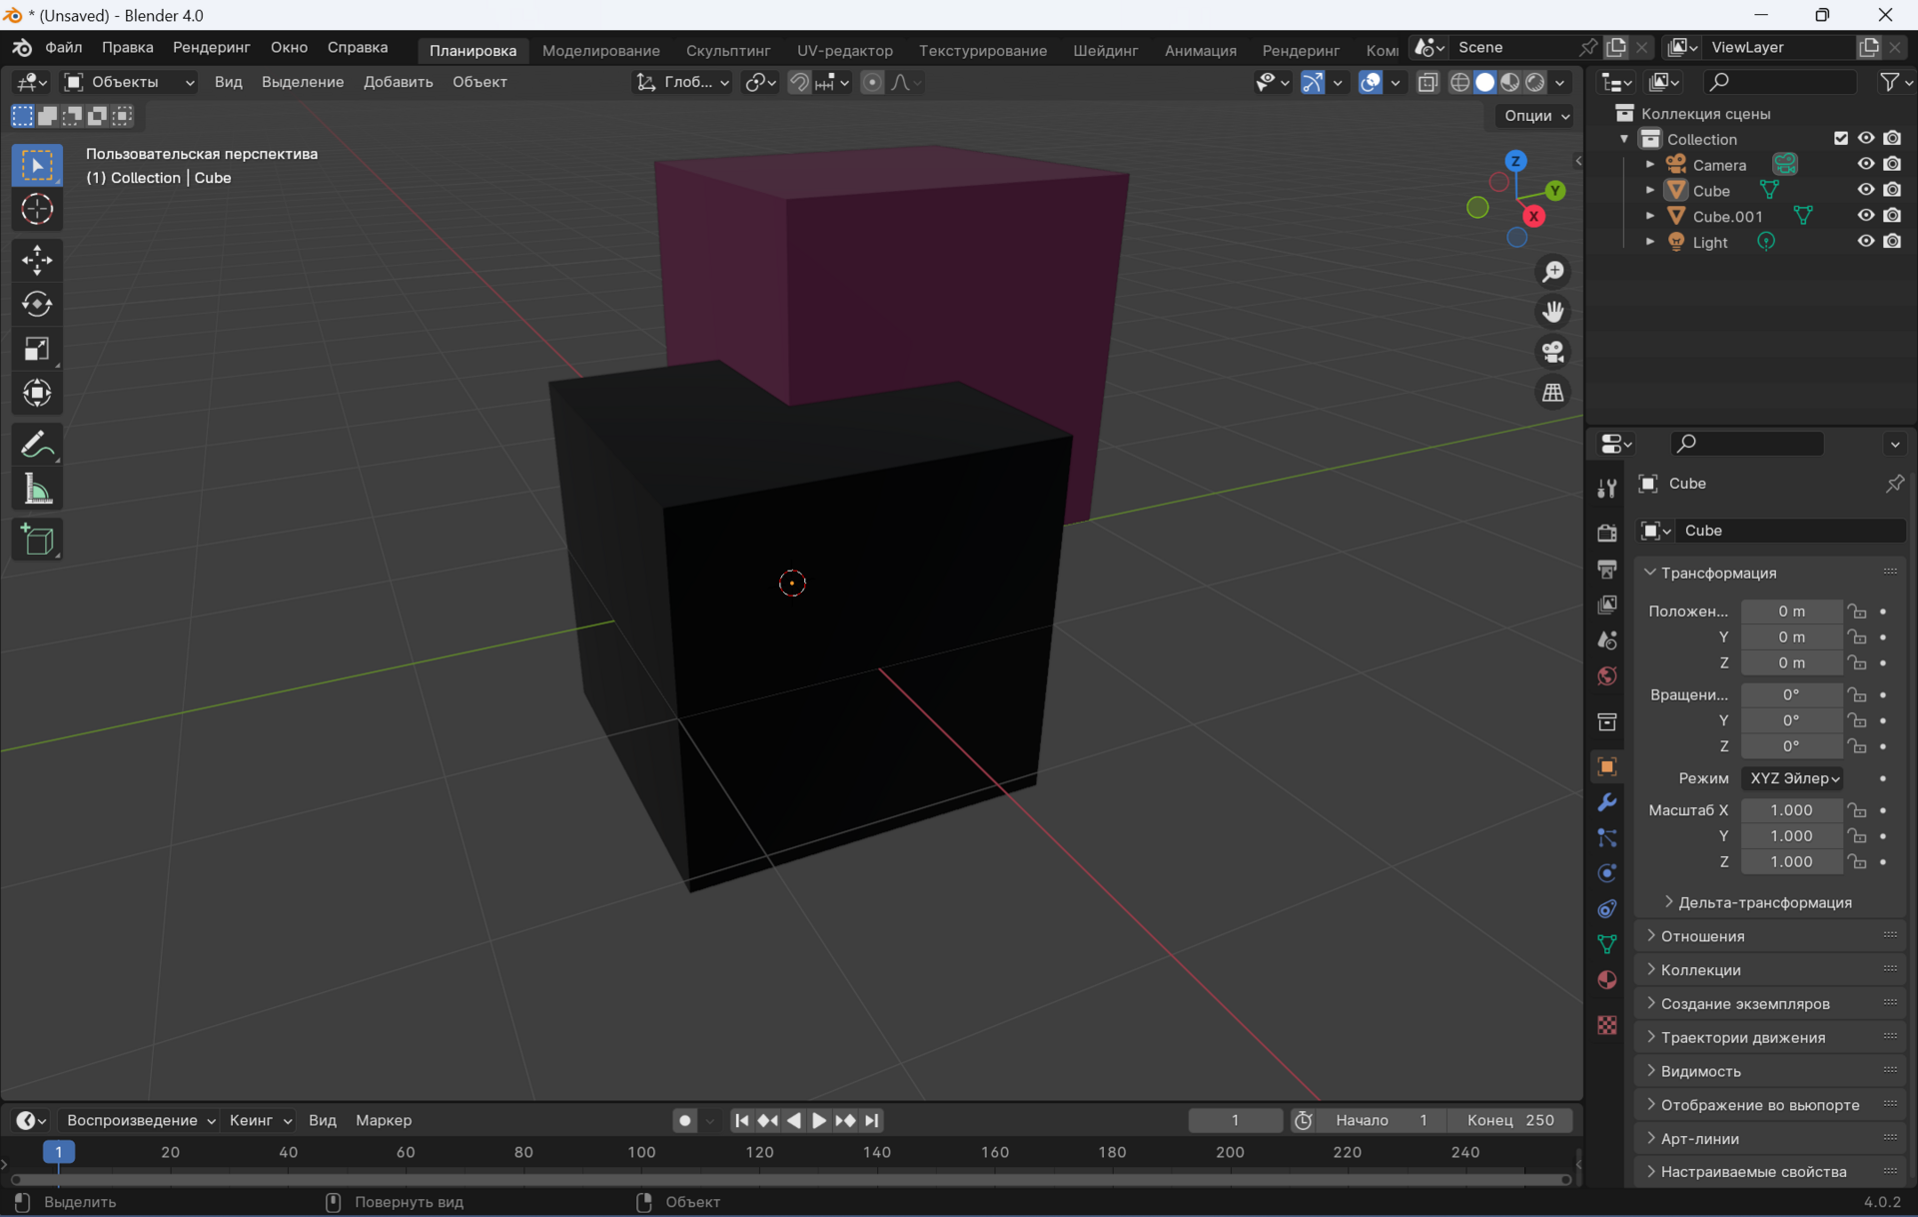Toggle Collection exclude checkbox
This screenshot has width=1918, height=1217.
[1840, 139]
